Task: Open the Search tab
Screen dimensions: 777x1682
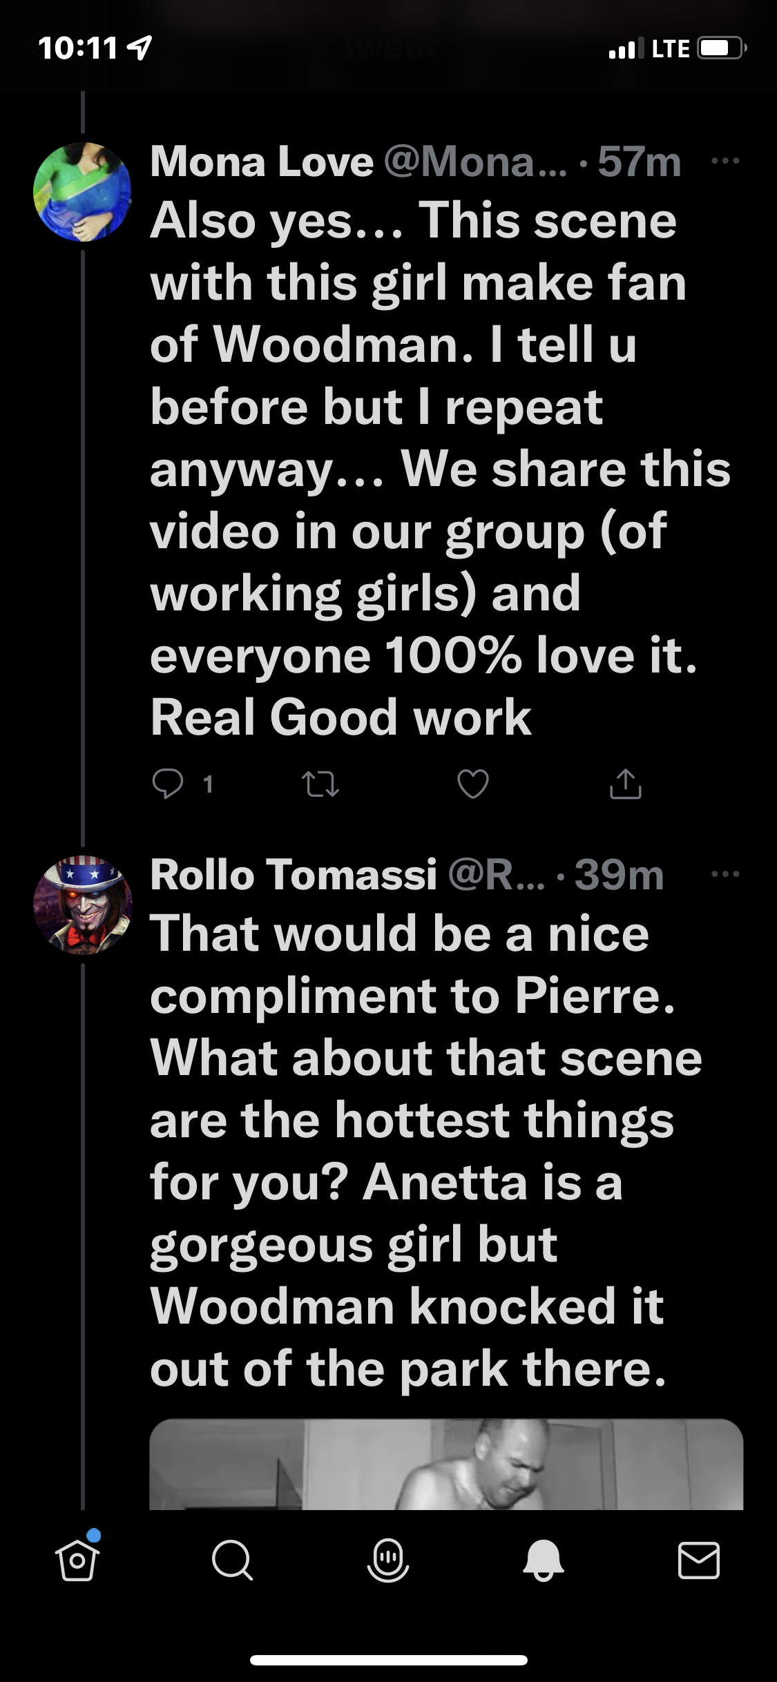Action: pyautogui.click(x=232, y=1560)
